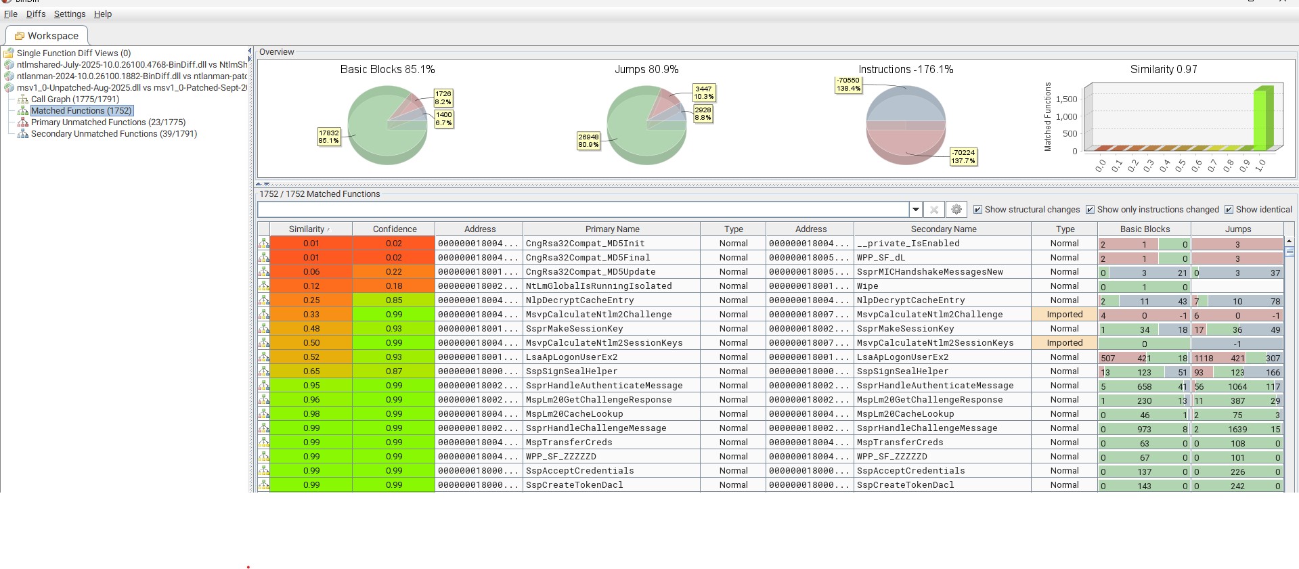
Task: Click the row icon for CngRsa32Compat_MD5Init
Action: click(x=263, y=244)
